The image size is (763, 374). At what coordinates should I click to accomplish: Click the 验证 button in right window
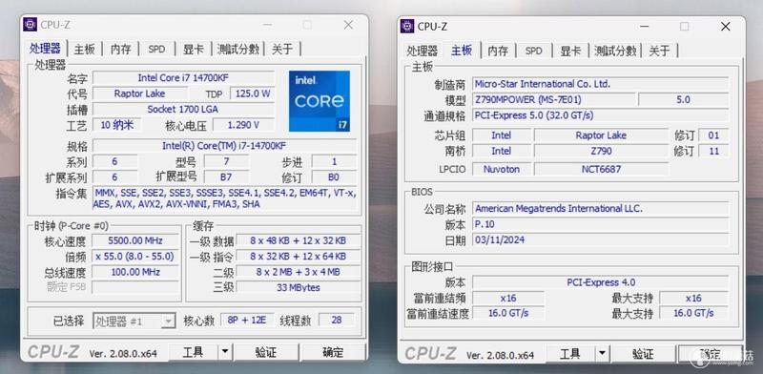click(x=643, y=354)
